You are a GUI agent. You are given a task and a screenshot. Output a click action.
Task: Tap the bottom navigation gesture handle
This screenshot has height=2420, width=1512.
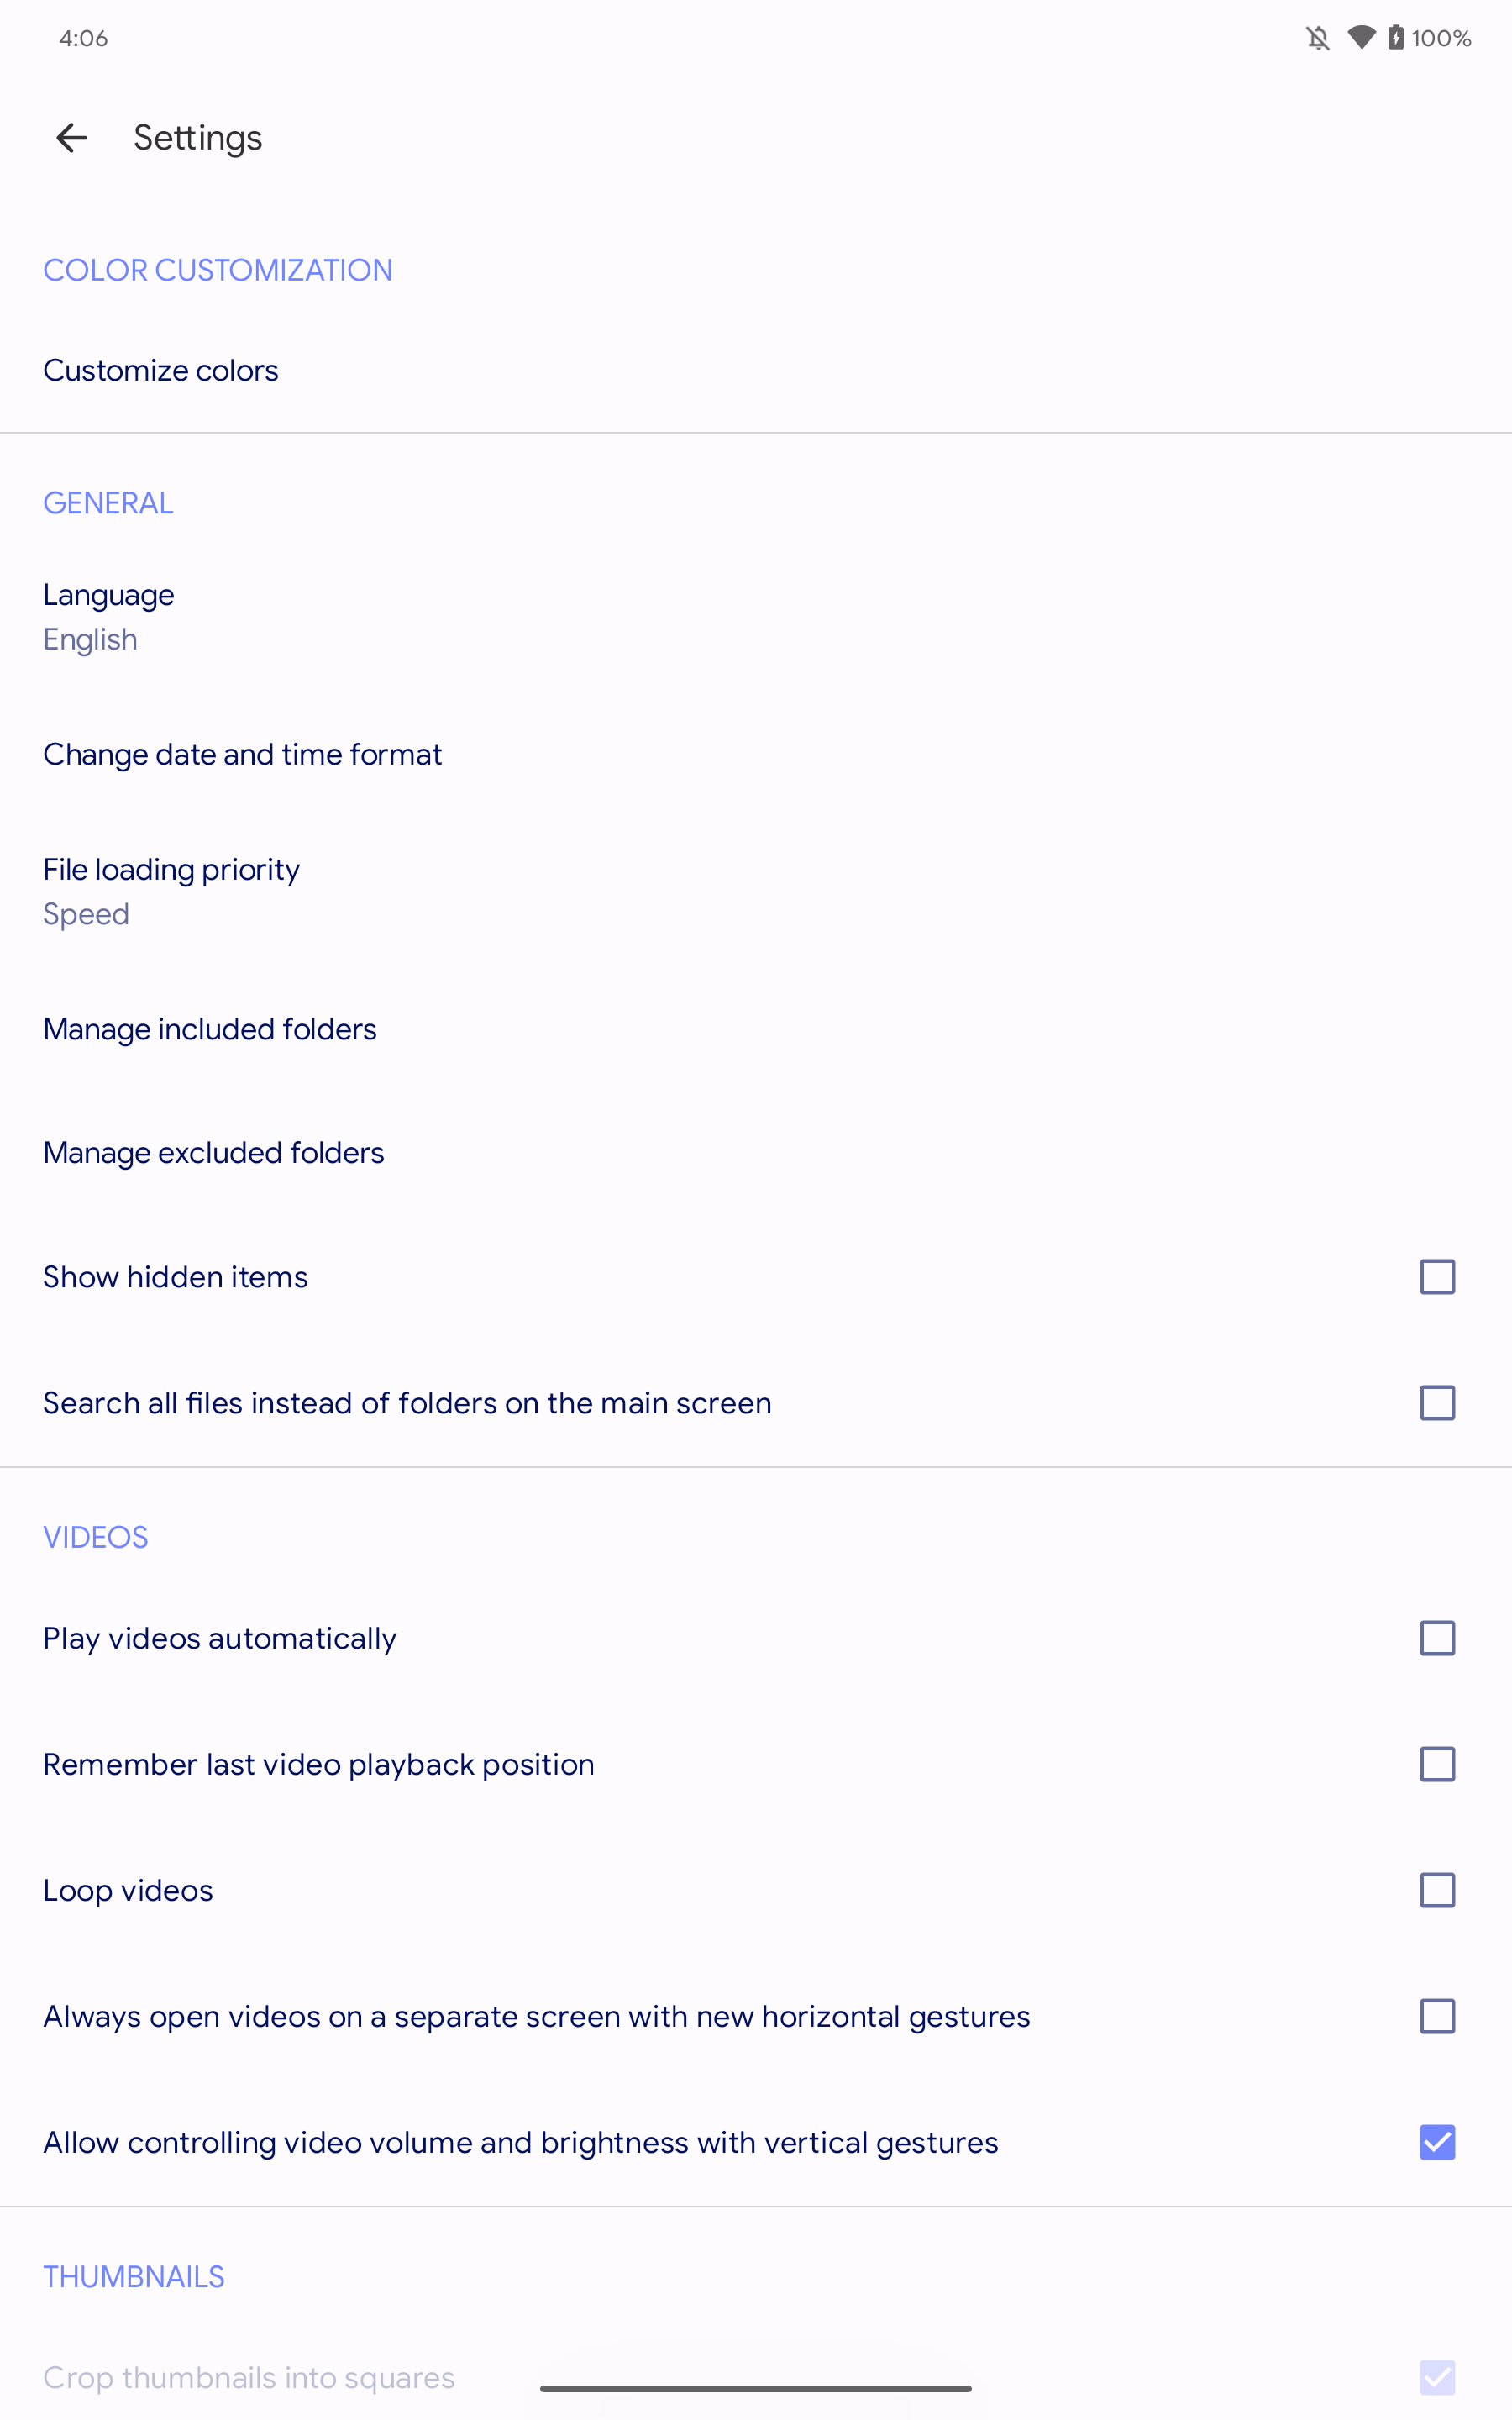pyautogui.click(x=755, y=2389)
